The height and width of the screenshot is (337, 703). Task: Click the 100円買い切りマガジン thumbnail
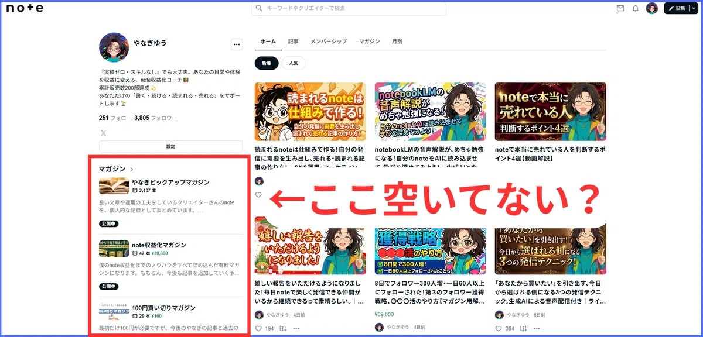click(114, 311)
